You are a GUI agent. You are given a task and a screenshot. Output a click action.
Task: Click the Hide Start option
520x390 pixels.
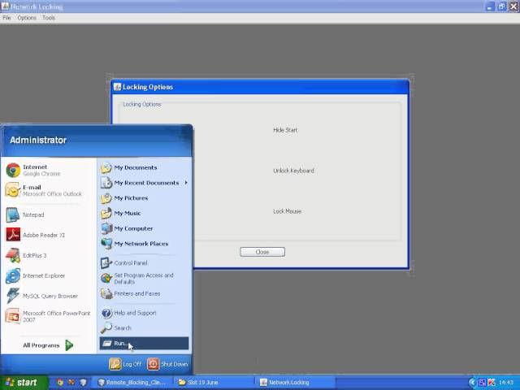coord(285,130)
